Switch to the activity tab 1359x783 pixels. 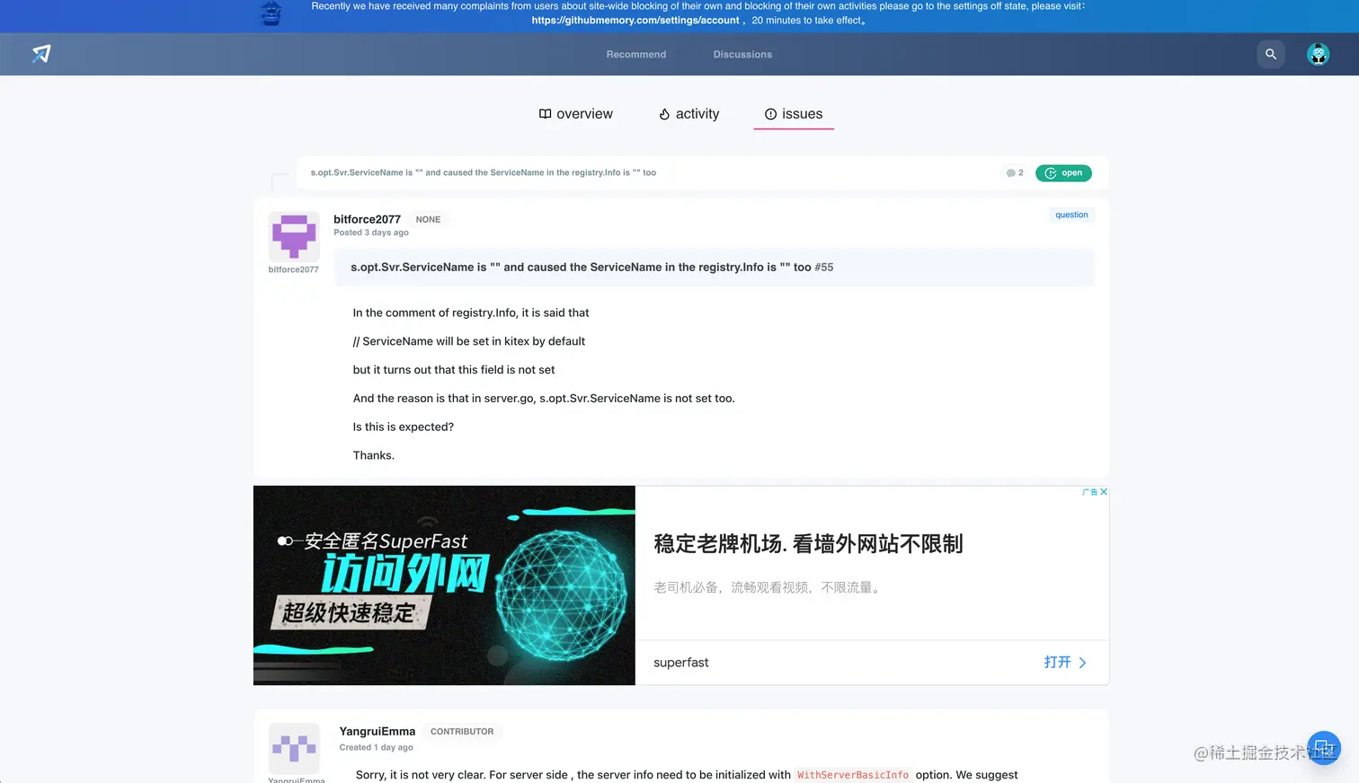[689, 114]
